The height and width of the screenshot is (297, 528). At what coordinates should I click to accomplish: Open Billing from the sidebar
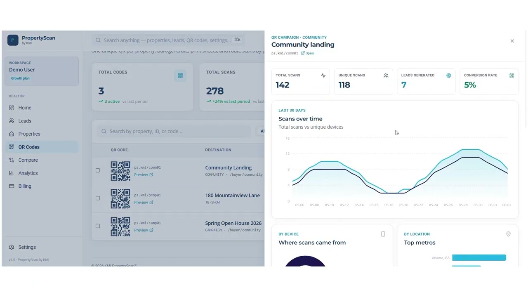[42, 186]
